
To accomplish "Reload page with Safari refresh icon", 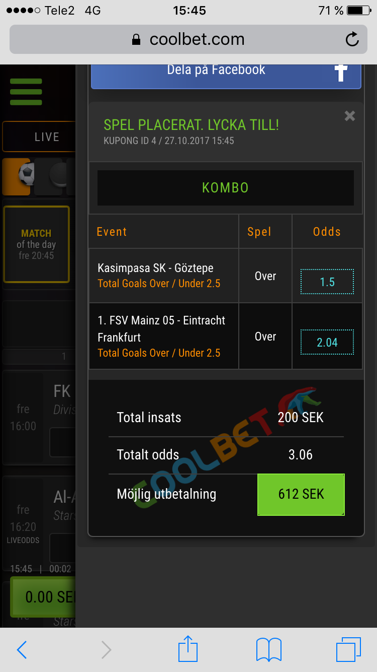I will point(352,39).
